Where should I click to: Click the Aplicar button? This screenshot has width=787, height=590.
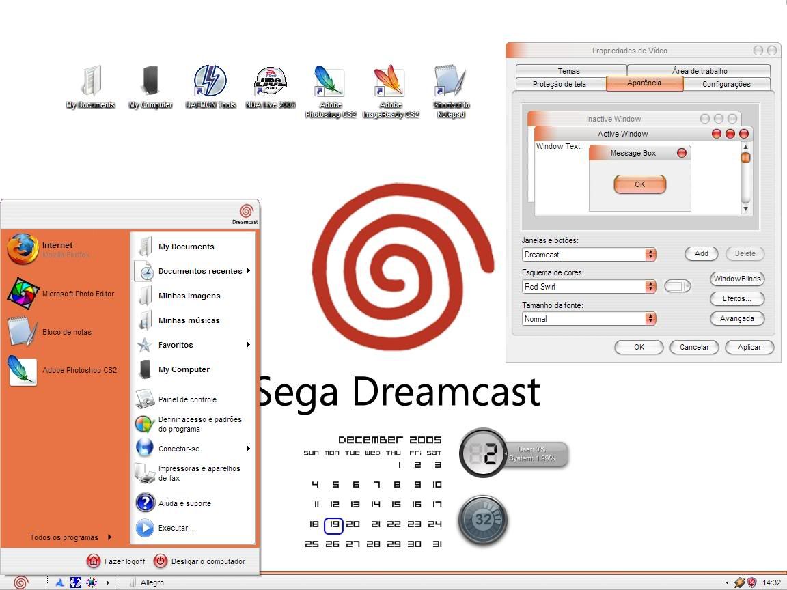click(749, 347)
